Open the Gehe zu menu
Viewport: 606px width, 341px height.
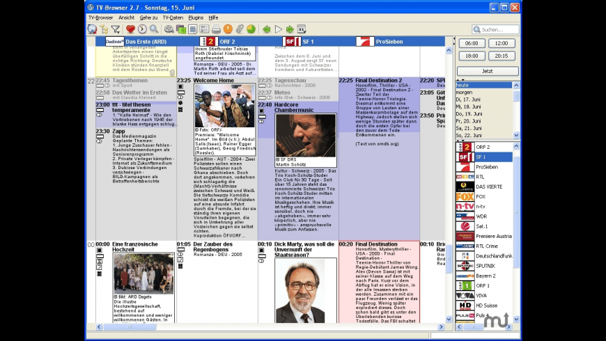click(148, 18)
